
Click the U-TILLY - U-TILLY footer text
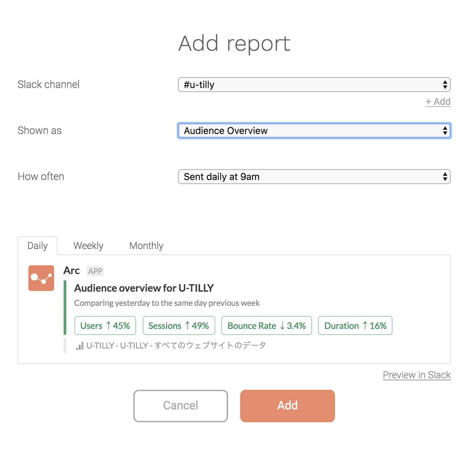176,345
